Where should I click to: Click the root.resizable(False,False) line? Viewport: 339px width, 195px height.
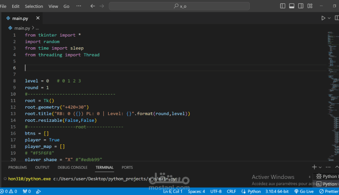tap(61, 120)
